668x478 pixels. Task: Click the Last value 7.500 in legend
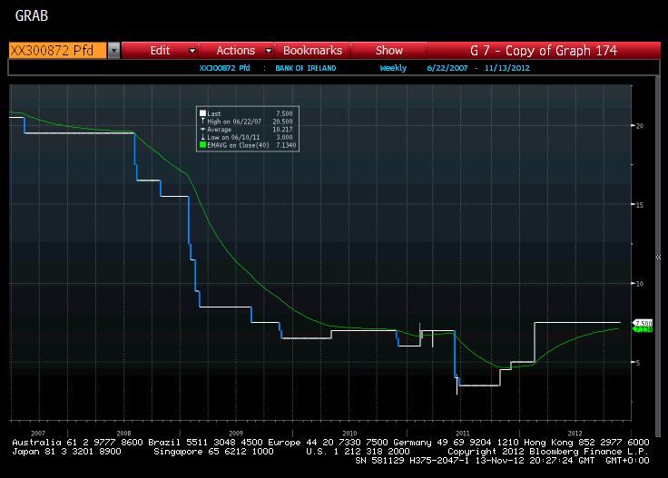(x=284, y=113)
